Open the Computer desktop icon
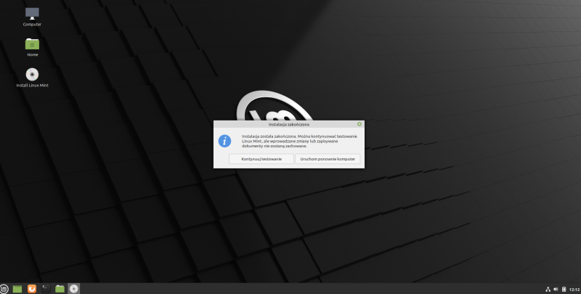 (x=32, y=14)
